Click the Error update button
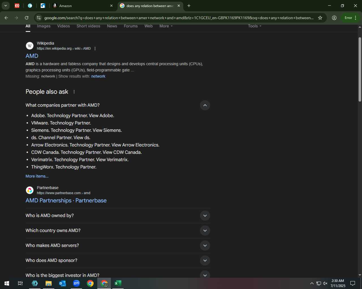 [351, 18]
